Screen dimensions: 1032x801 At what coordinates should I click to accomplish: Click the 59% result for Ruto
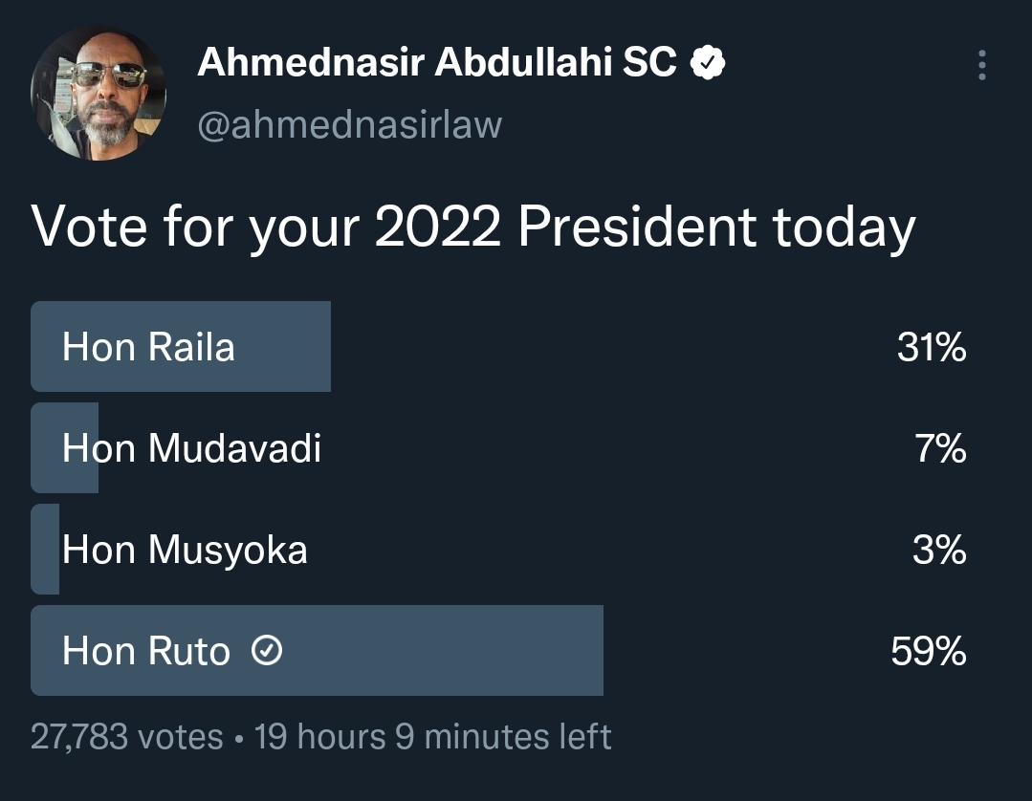pyautogui.click(x=928, y=653)
